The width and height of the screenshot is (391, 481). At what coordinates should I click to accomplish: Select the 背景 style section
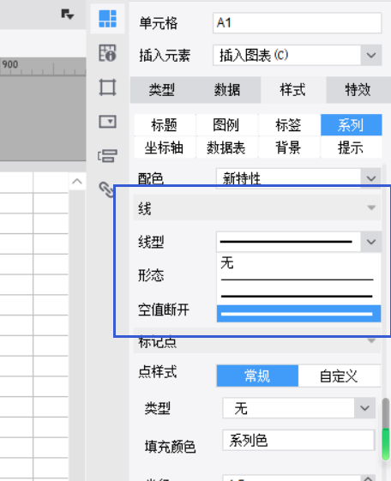[289, 147]
